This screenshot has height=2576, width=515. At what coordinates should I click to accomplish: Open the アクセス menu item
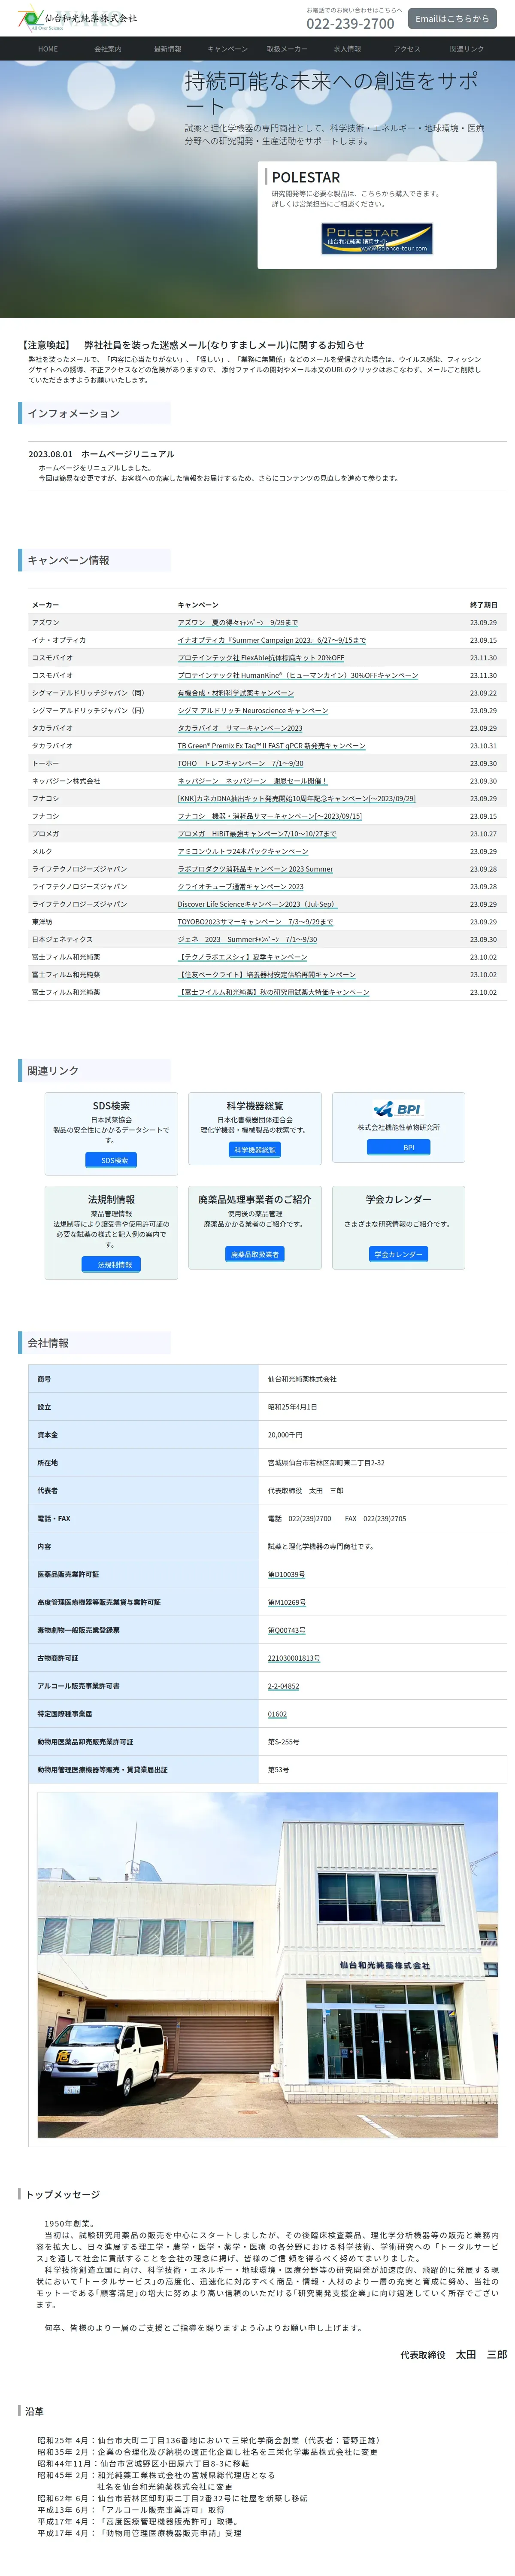[407, 49]
